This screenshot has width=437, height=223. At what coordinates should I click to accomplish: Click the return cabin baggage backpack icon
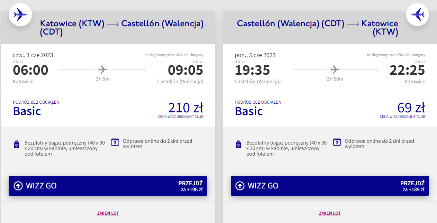tap(238, 144)
